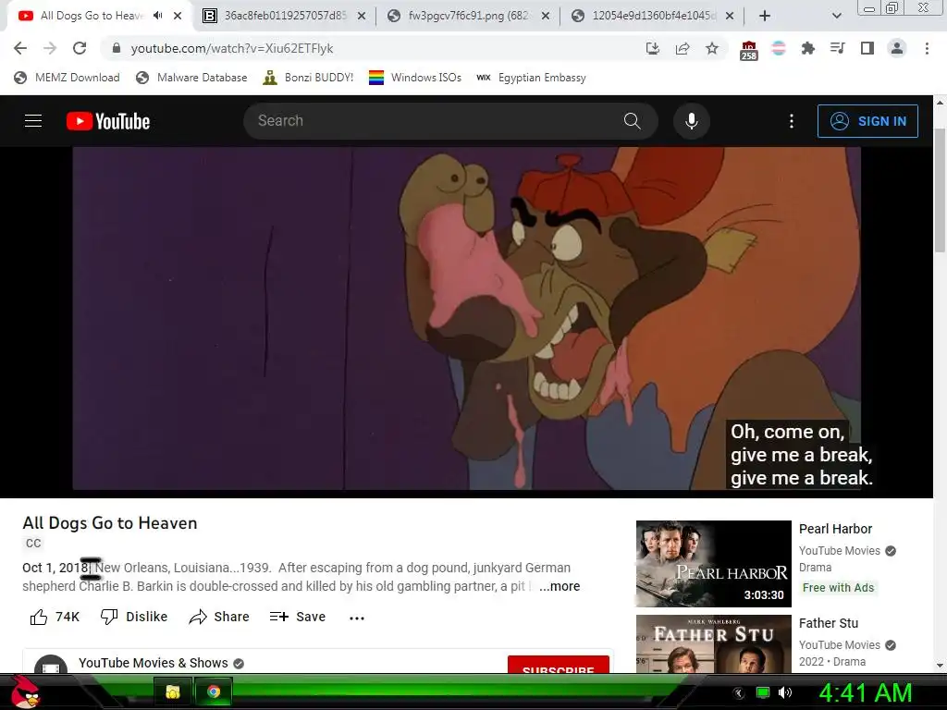Open the Extensions puzzle menu
Screen dimensions: 947x710
[x=808, y=48]
